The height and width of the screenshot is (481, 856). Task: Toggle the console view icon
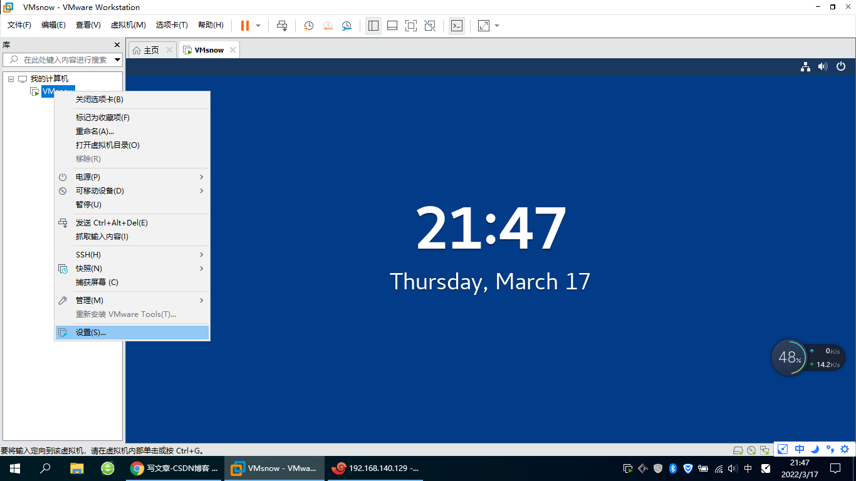pyautogui.click(x=457, y=26)
